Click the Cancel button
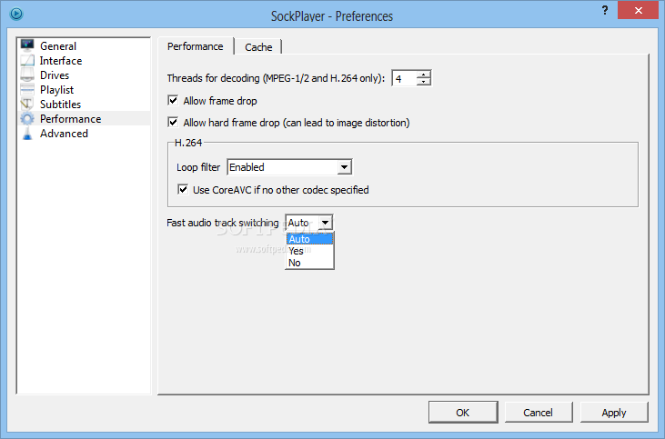The width and height of the screenshot is (665, 439). [539, 413]
